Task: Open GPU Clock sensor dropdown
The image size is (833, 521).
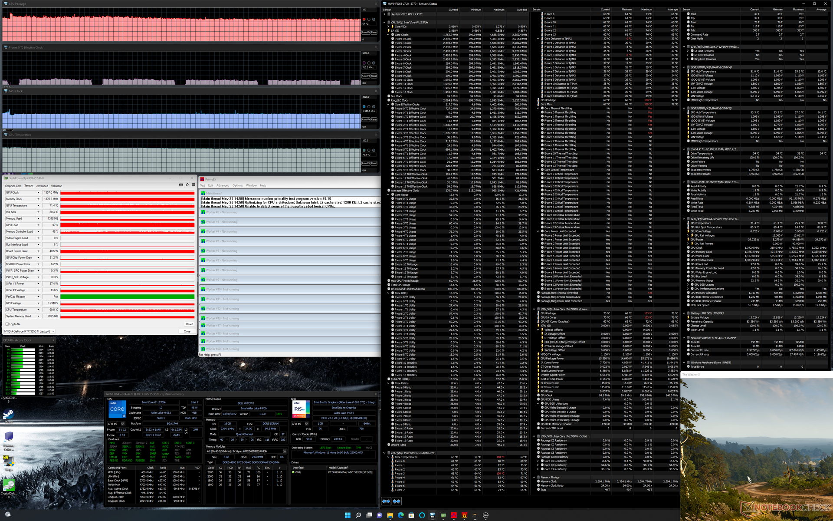Action: pyautogui.click(x=38, y=193)
